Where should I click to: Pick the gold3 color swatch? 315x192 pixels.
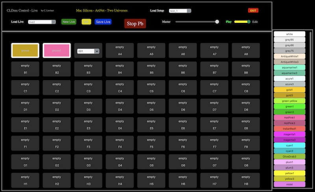click(x=289, y=95)
